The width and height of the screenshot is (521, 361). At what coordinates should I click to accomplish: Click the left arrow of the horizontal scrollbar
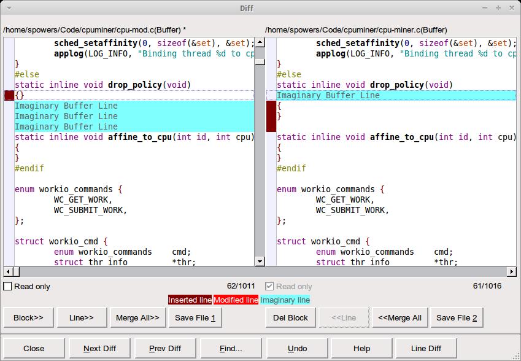(8, 271)
